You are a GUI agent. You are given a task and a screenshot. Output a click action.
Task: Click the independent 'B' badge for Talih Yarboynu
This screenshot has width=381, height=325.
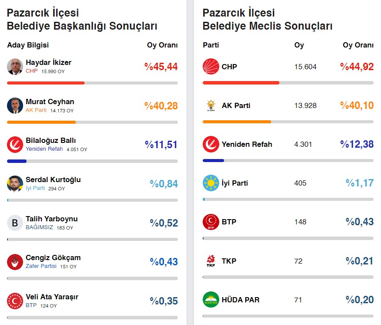(15, 223)
